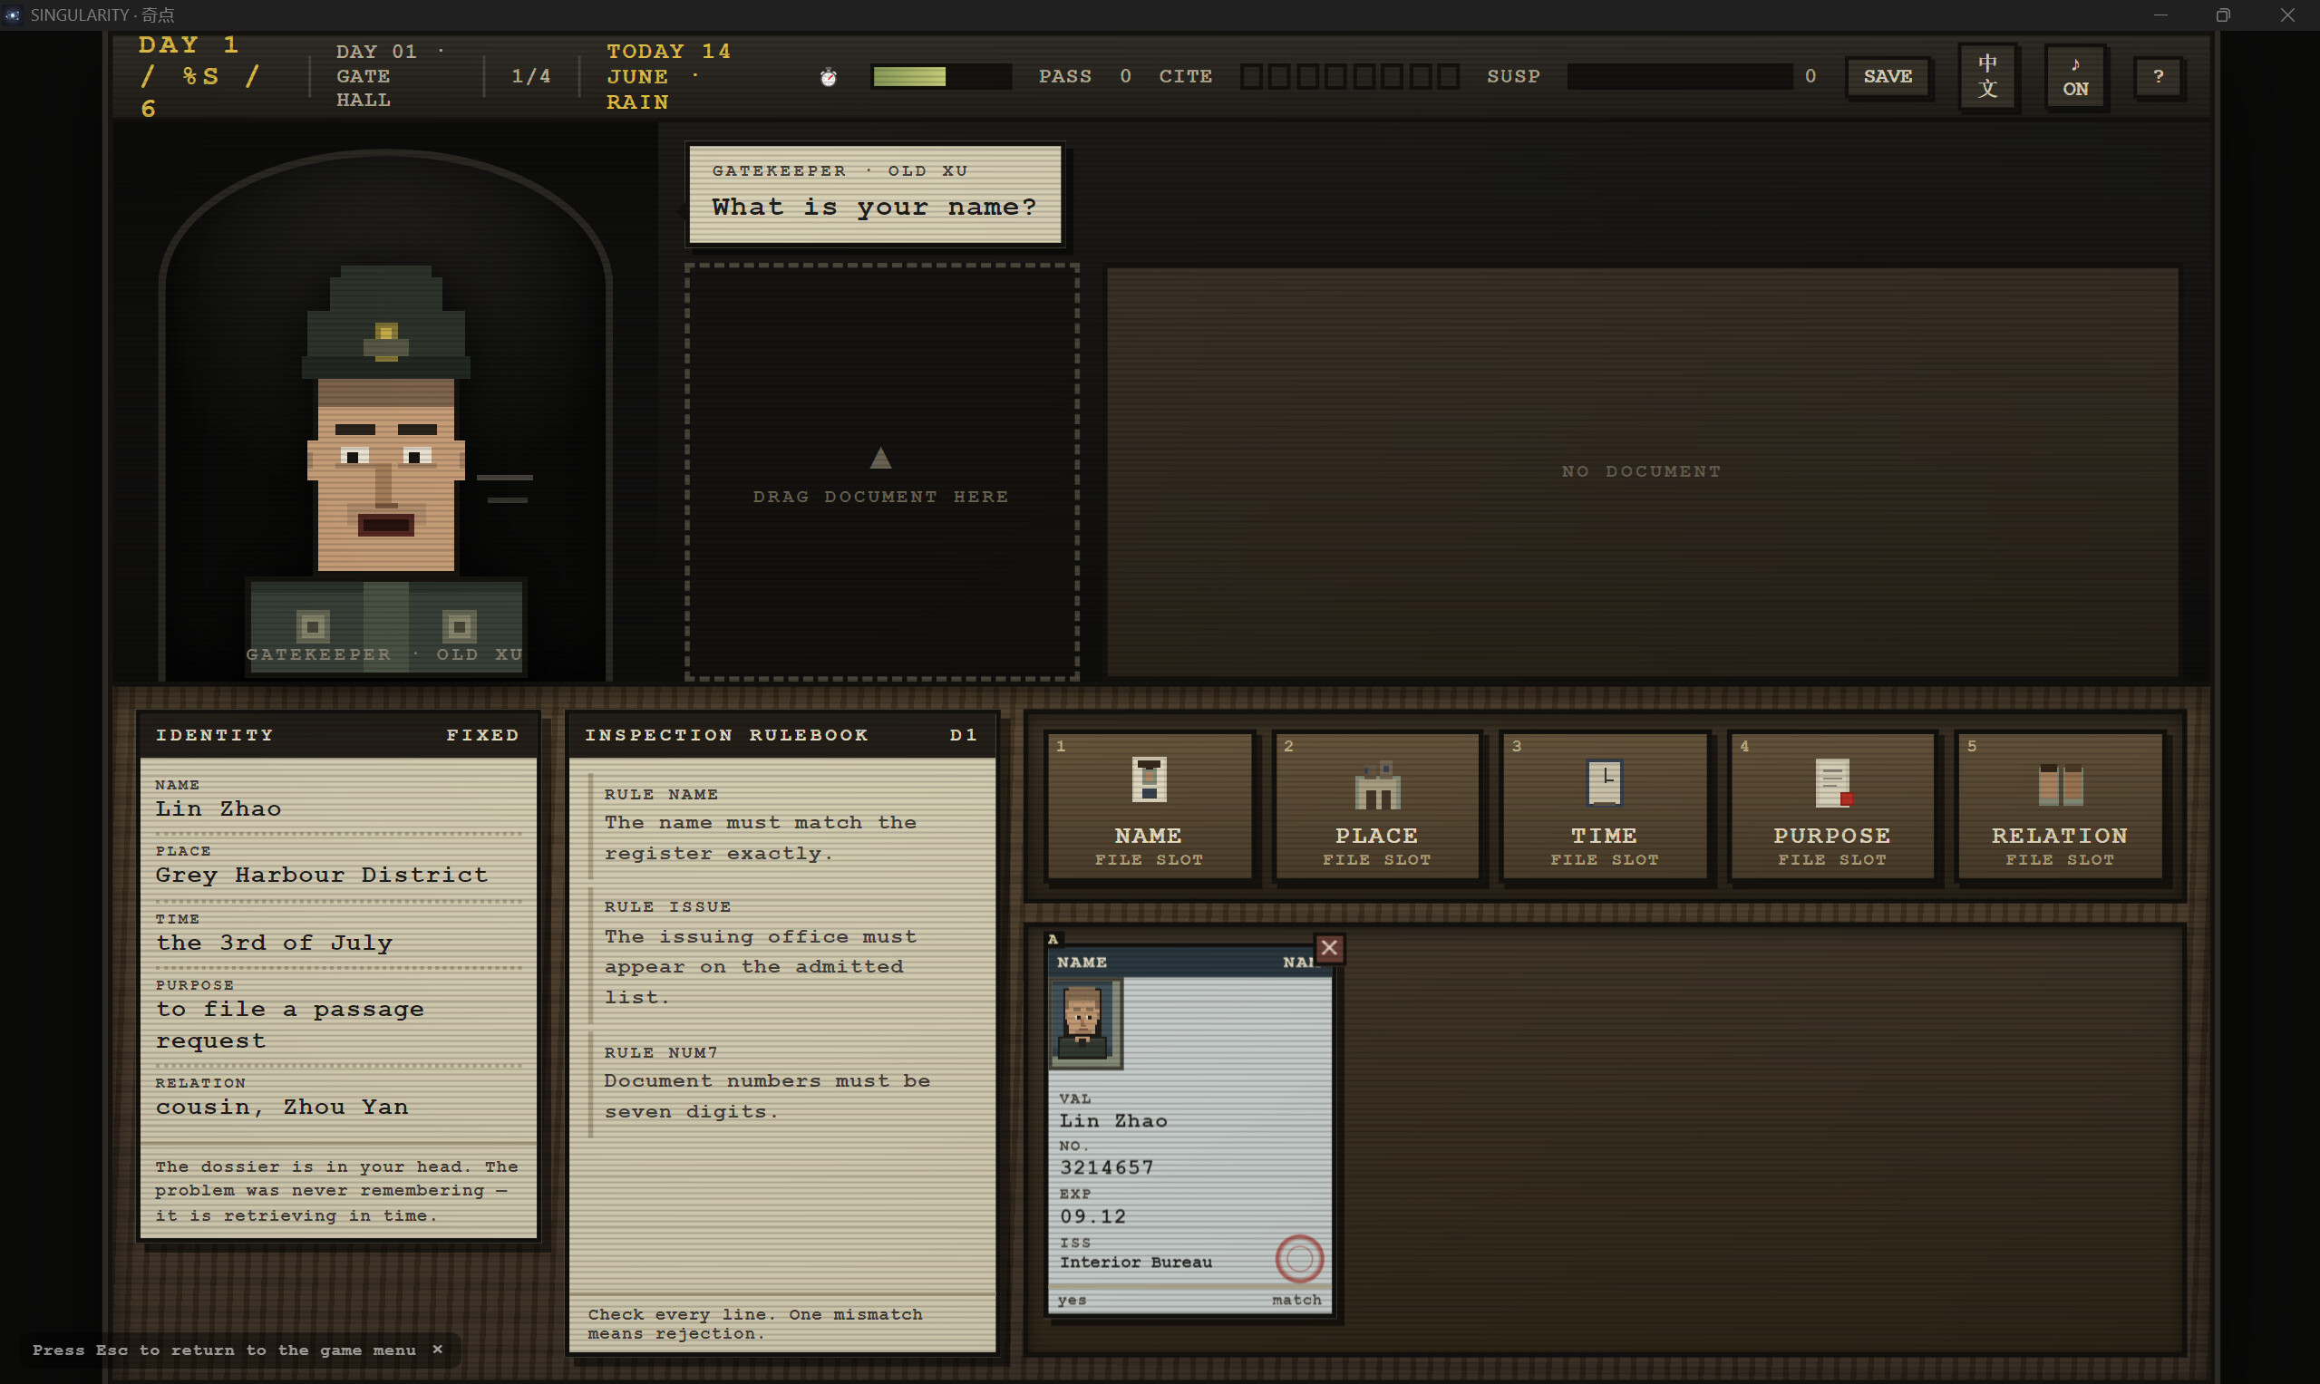This screenshot has width=2320, height=1384.
Task: Click 'Lin Zhao' value on ID card
Action: (1114, 1121)
